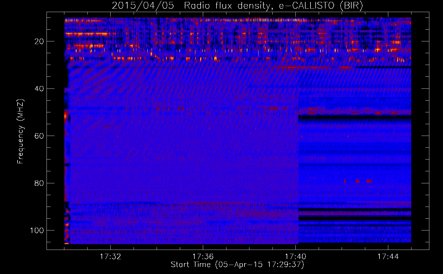The image size is (443, 274).
Task: Click the 60 MHz frequency tick label
Action: click(39, 136)
